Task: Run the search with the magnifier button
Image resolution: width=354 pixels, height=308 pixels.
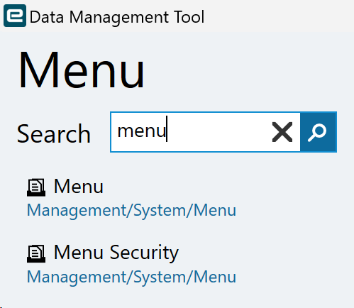Action: coord(319,132)
